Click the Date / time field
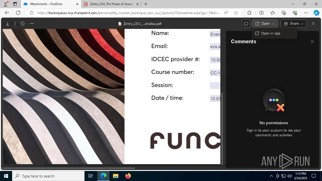This screenshot has width=322, height=181. pyautogui.click(x=215, y=99)
